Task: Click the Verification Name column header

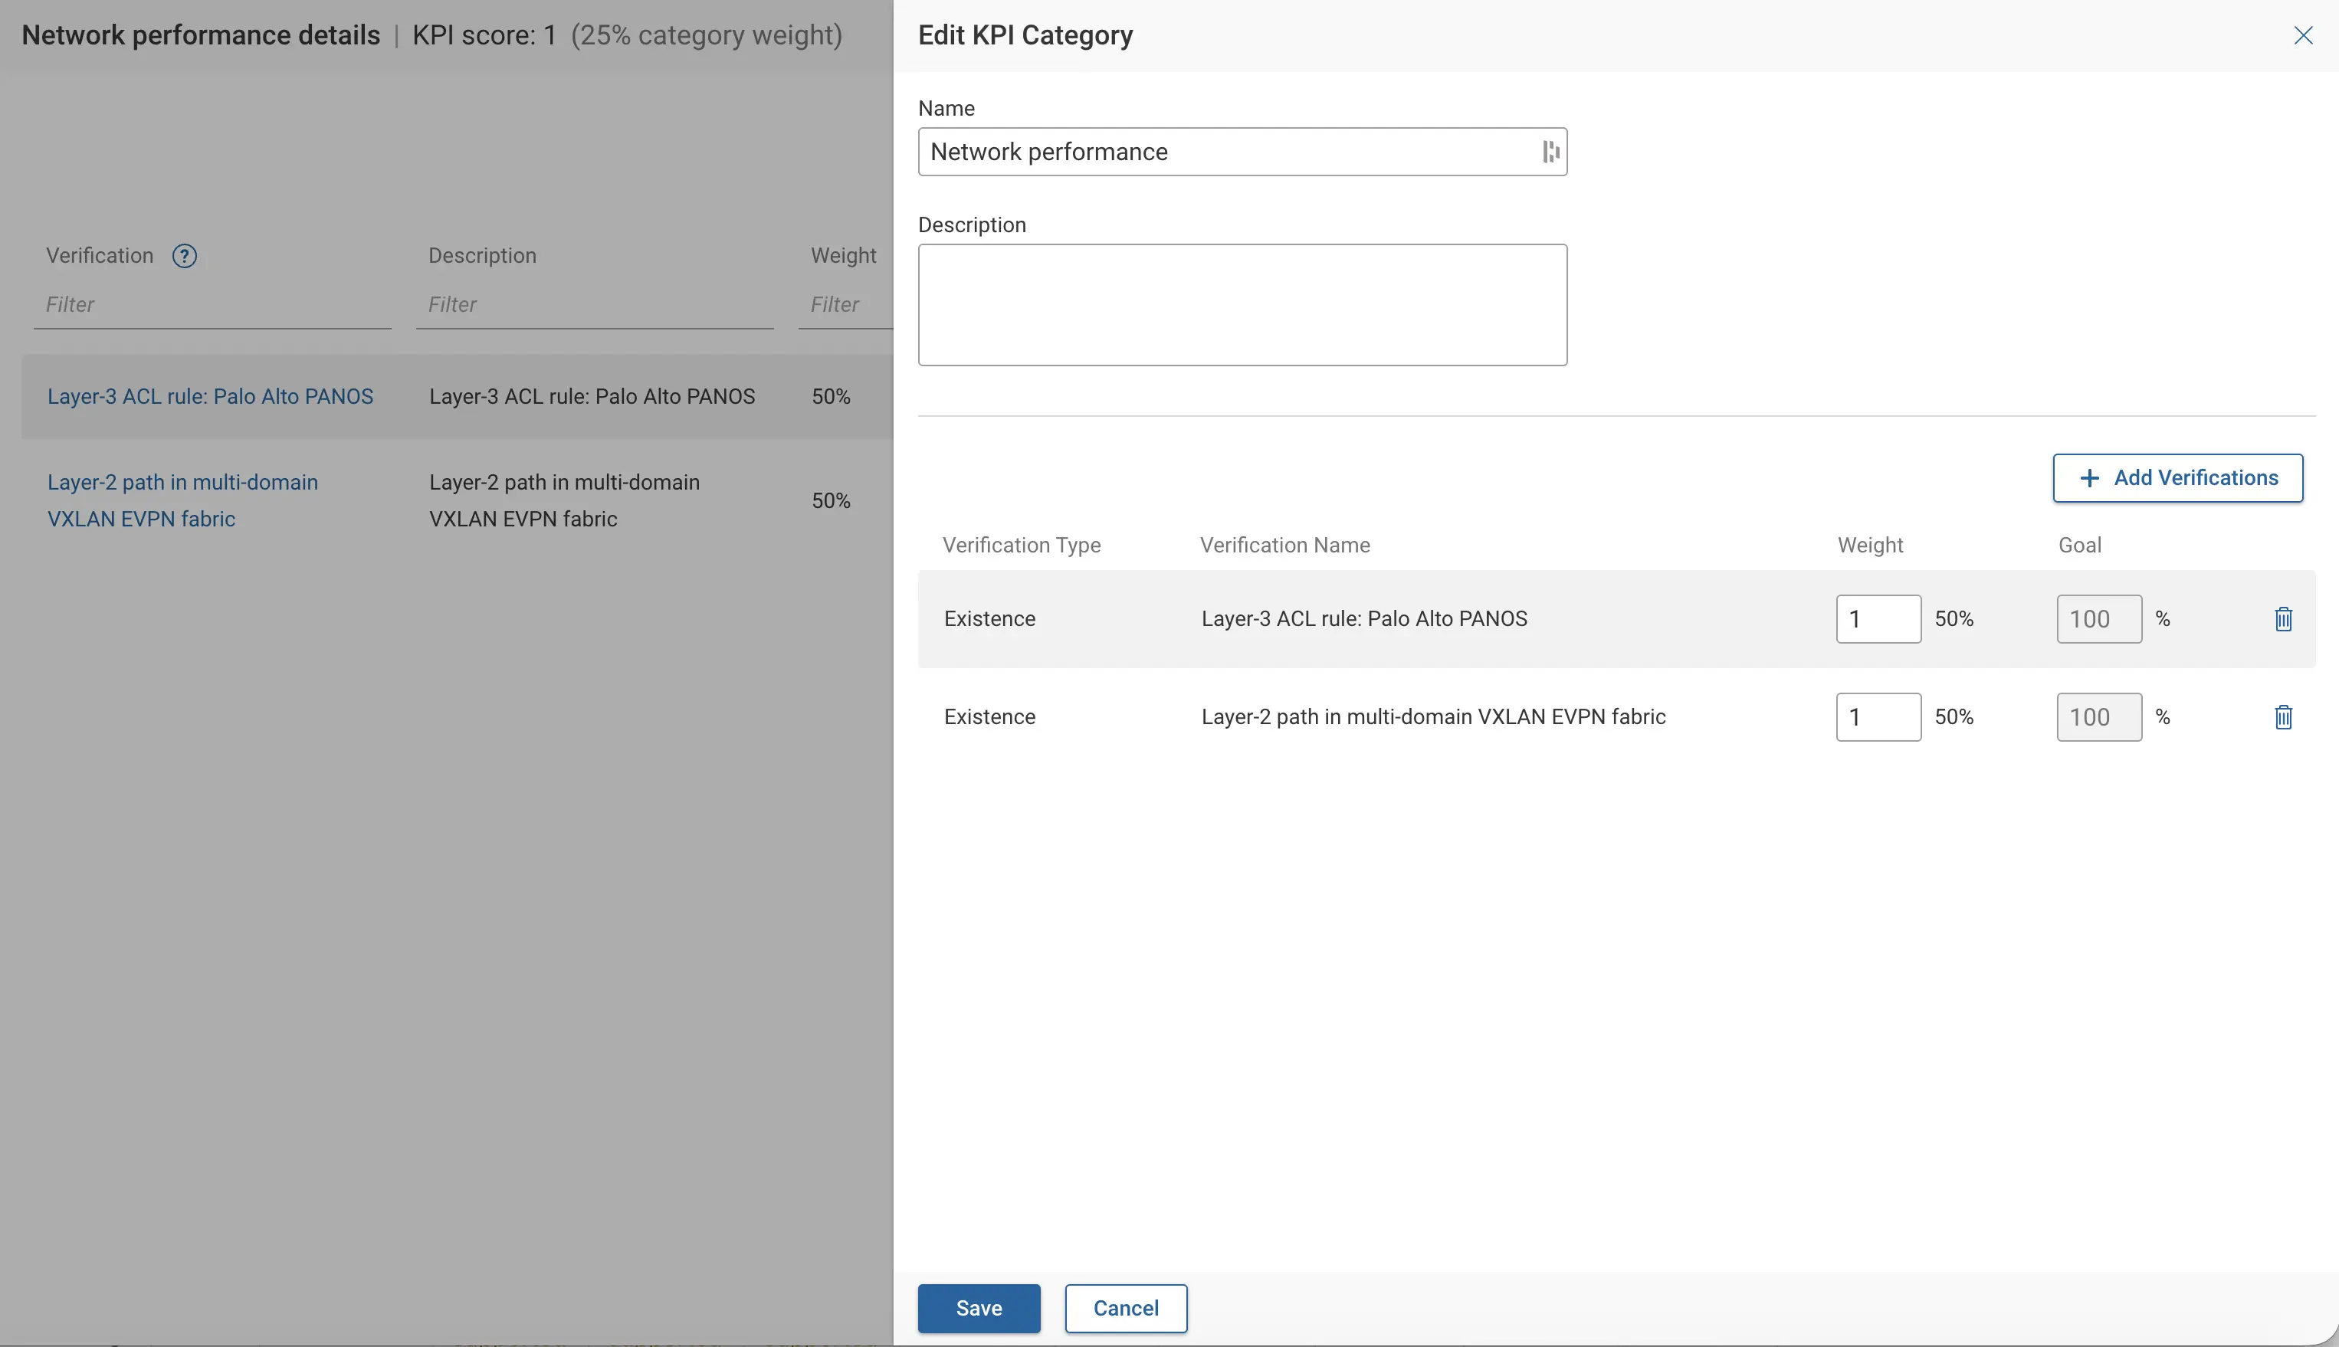Action: 1285,546
